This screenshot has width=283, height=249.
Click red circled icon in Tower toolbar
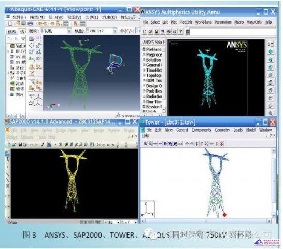tap(222, 144)
